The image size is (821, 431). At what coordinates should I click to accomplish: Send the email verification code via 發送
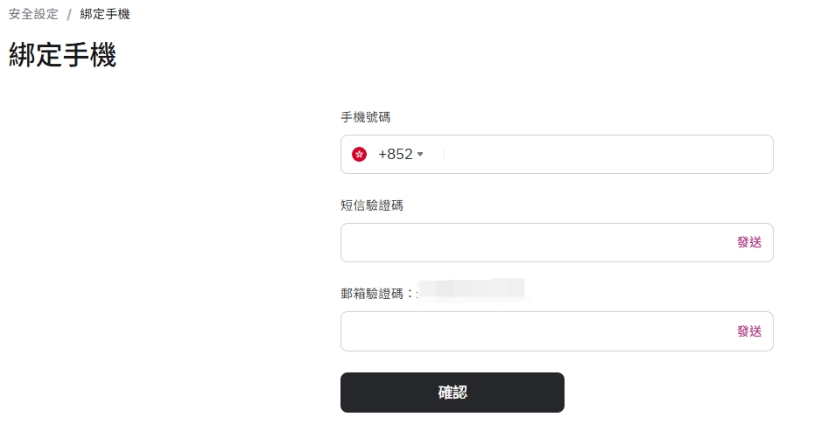click(x=749, y=331)
